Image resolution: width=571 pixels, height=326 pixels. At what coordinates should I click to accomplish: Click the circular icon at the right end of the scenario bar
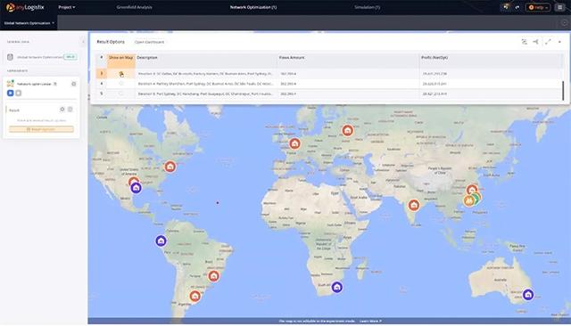click(564, 23)
